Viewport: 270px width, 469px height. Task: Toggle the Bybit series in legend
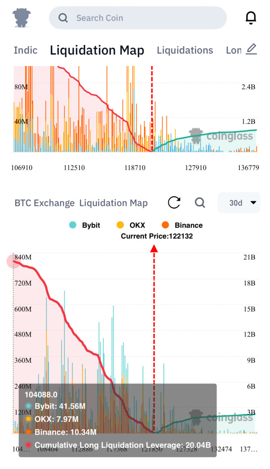click(85, 225)
